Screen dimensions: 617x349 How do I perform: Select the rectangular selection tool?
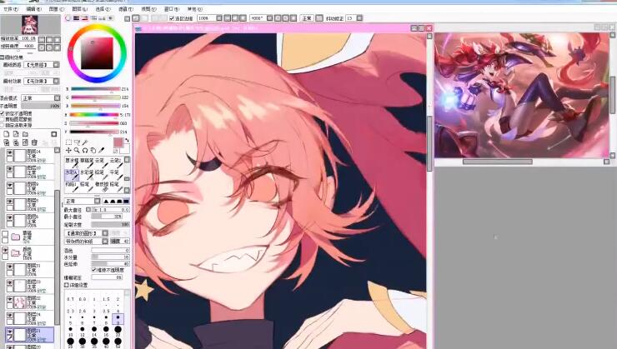pos(68,142)
